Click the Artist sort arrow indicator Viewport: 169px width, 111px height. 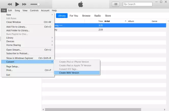point(125,21)
